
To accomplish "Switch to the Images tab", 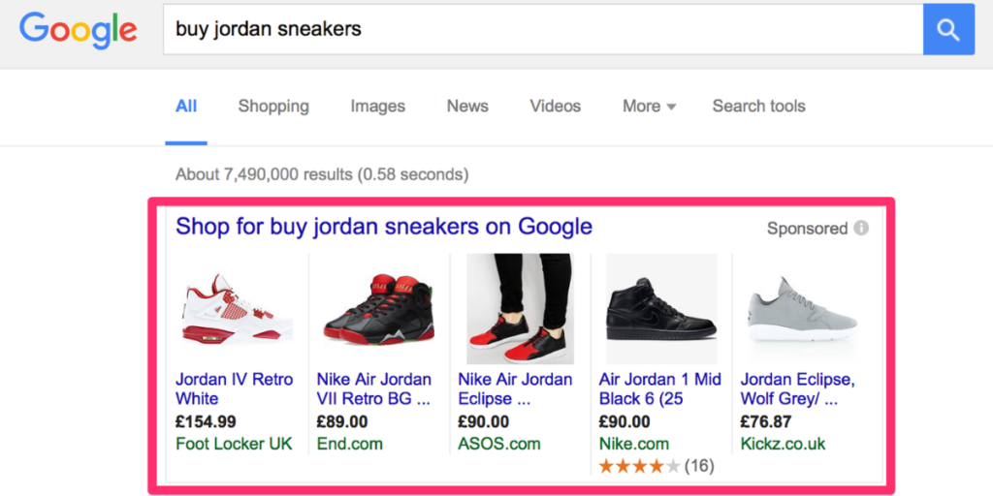I will [377, 107].
